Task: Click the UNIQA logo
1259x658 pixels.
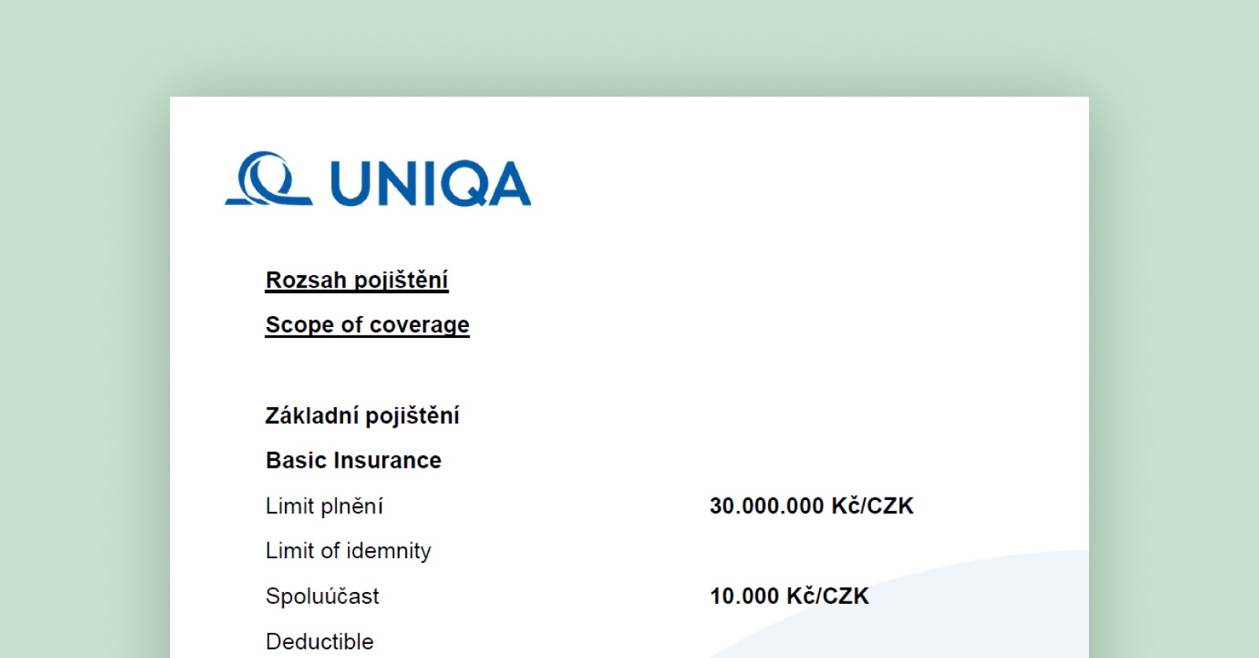Action: coord(378,179)
